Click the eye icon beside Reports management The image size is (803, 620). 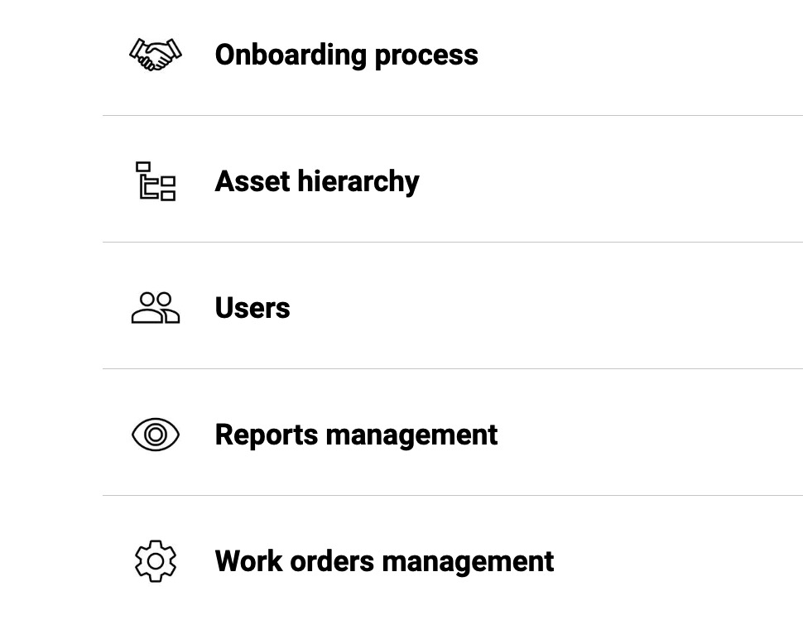[x=156, y=435]
